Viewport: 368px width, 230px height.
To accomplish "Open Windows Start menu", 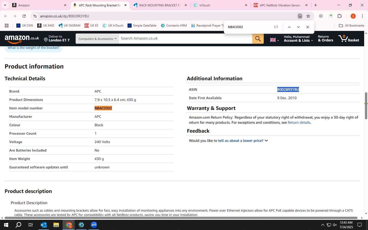I will [6, 225].
